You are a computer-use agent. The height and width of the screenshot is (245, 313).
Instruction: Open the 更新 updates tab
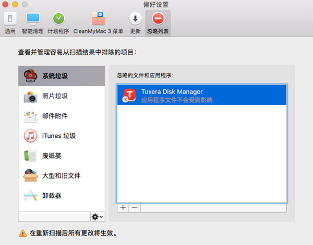click(135, 23)
